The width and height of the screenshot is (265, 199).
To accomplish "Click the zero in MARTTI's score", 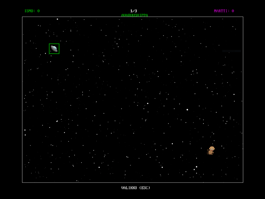I will [233, 11].
